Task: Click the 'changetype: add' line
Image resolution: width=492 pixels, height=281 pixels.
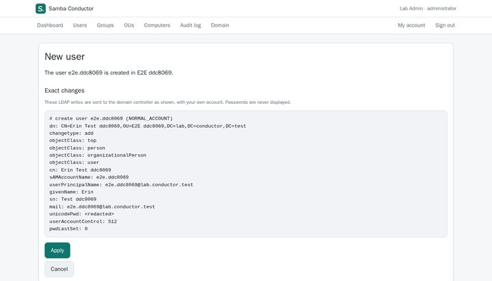Action: click(x=71, y=133)
